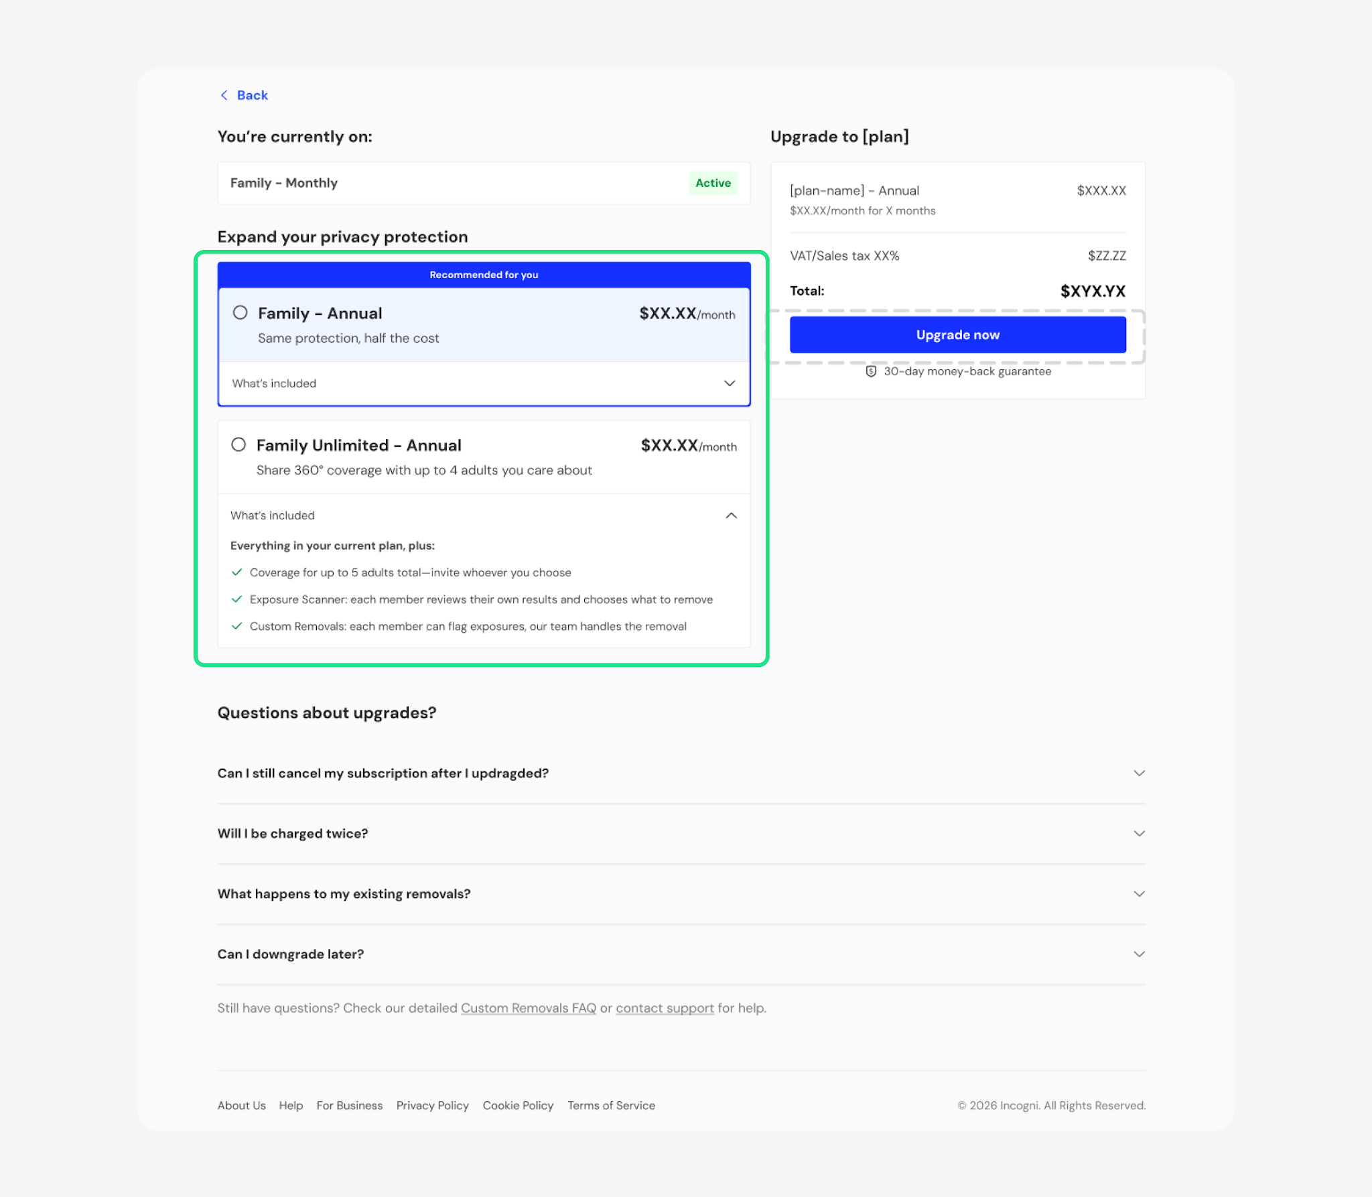The image size is (1372, 1197).
Task: Click the 'Recommended for you' banner
Action: coord(484,275)
